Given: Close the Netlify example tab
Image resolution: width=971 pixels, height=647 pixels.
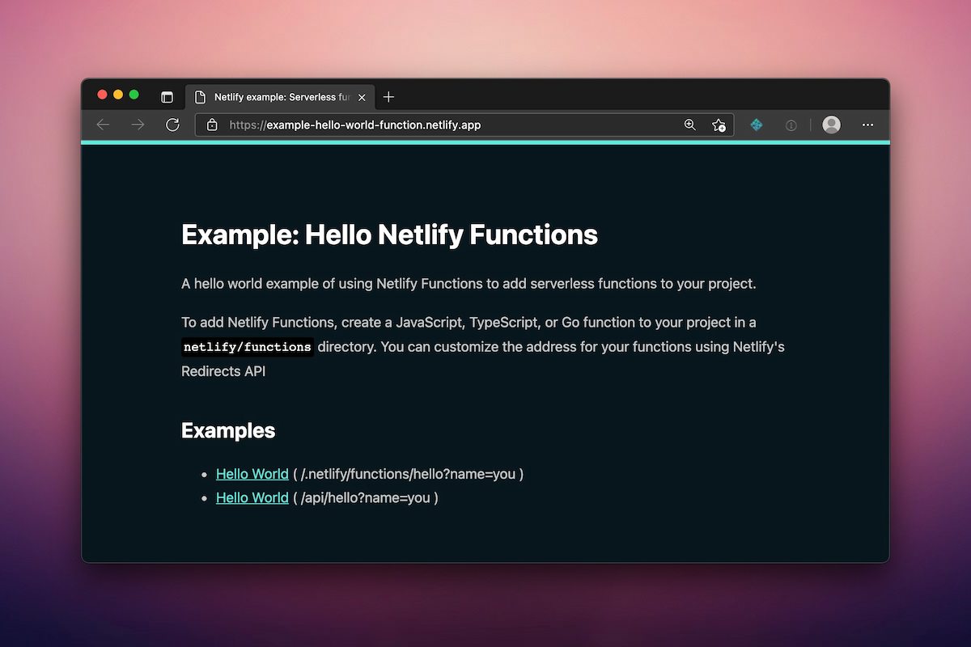Looking at the screenshot, I should (x=362, y=97).
